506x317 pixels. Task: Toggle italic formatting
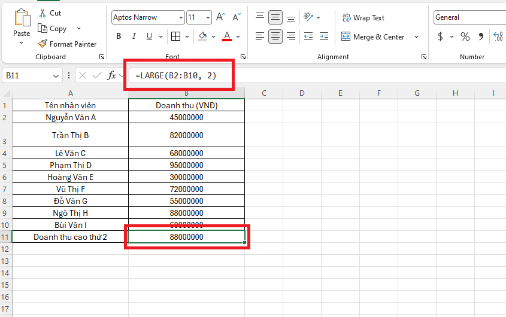pyautogui.click(x=134, y=36)
